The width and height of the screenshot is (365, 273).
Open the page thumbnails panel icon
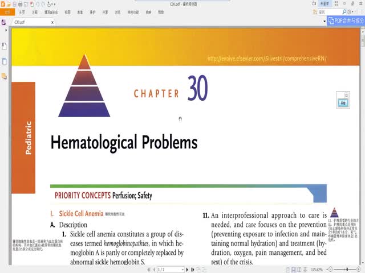point(5,61)
